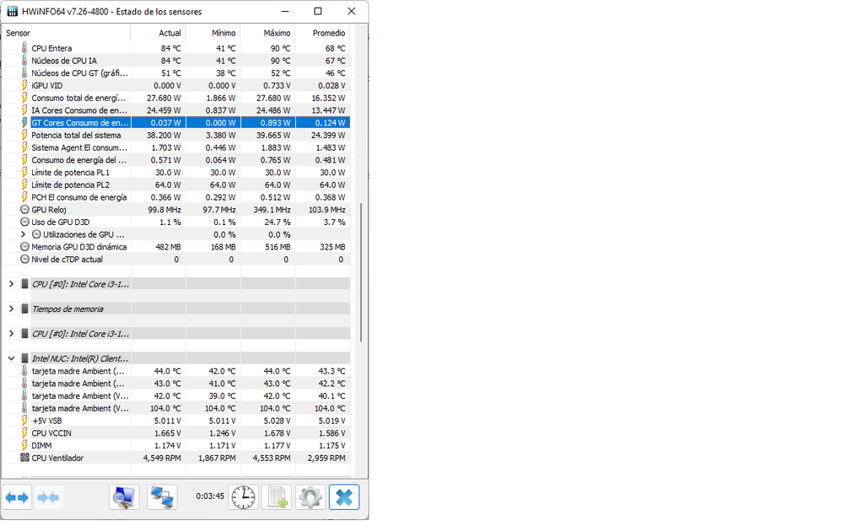The image size is (842, 526).
Task: Open sensor settings gear icon
Action: pyautogui.click(x=310, y=497)
